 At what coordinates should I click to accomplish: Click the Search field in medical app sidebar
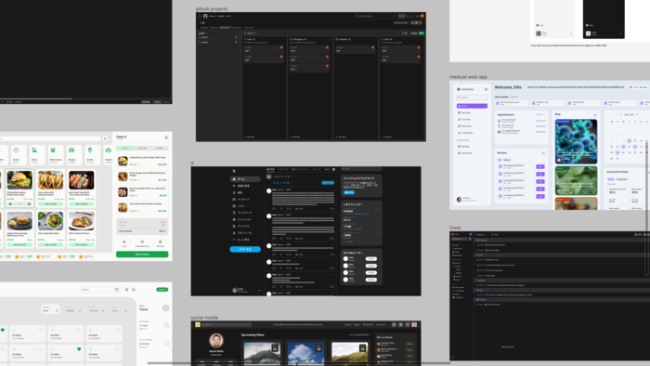(472, 98)
